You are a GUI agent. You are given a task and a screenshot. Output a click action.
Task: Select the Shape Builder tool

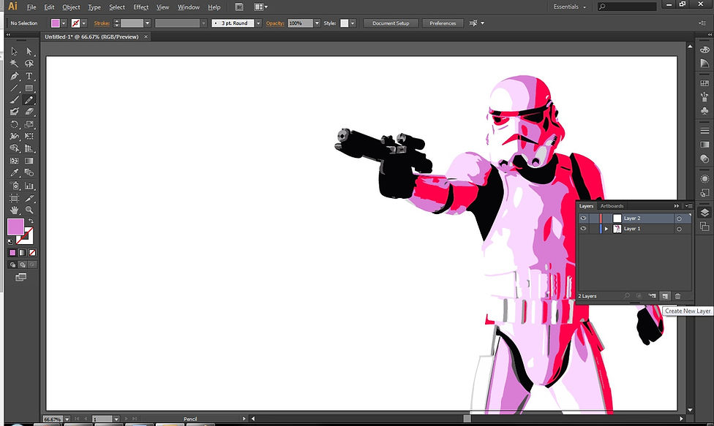pyautogui.click(x=14, y=148)
